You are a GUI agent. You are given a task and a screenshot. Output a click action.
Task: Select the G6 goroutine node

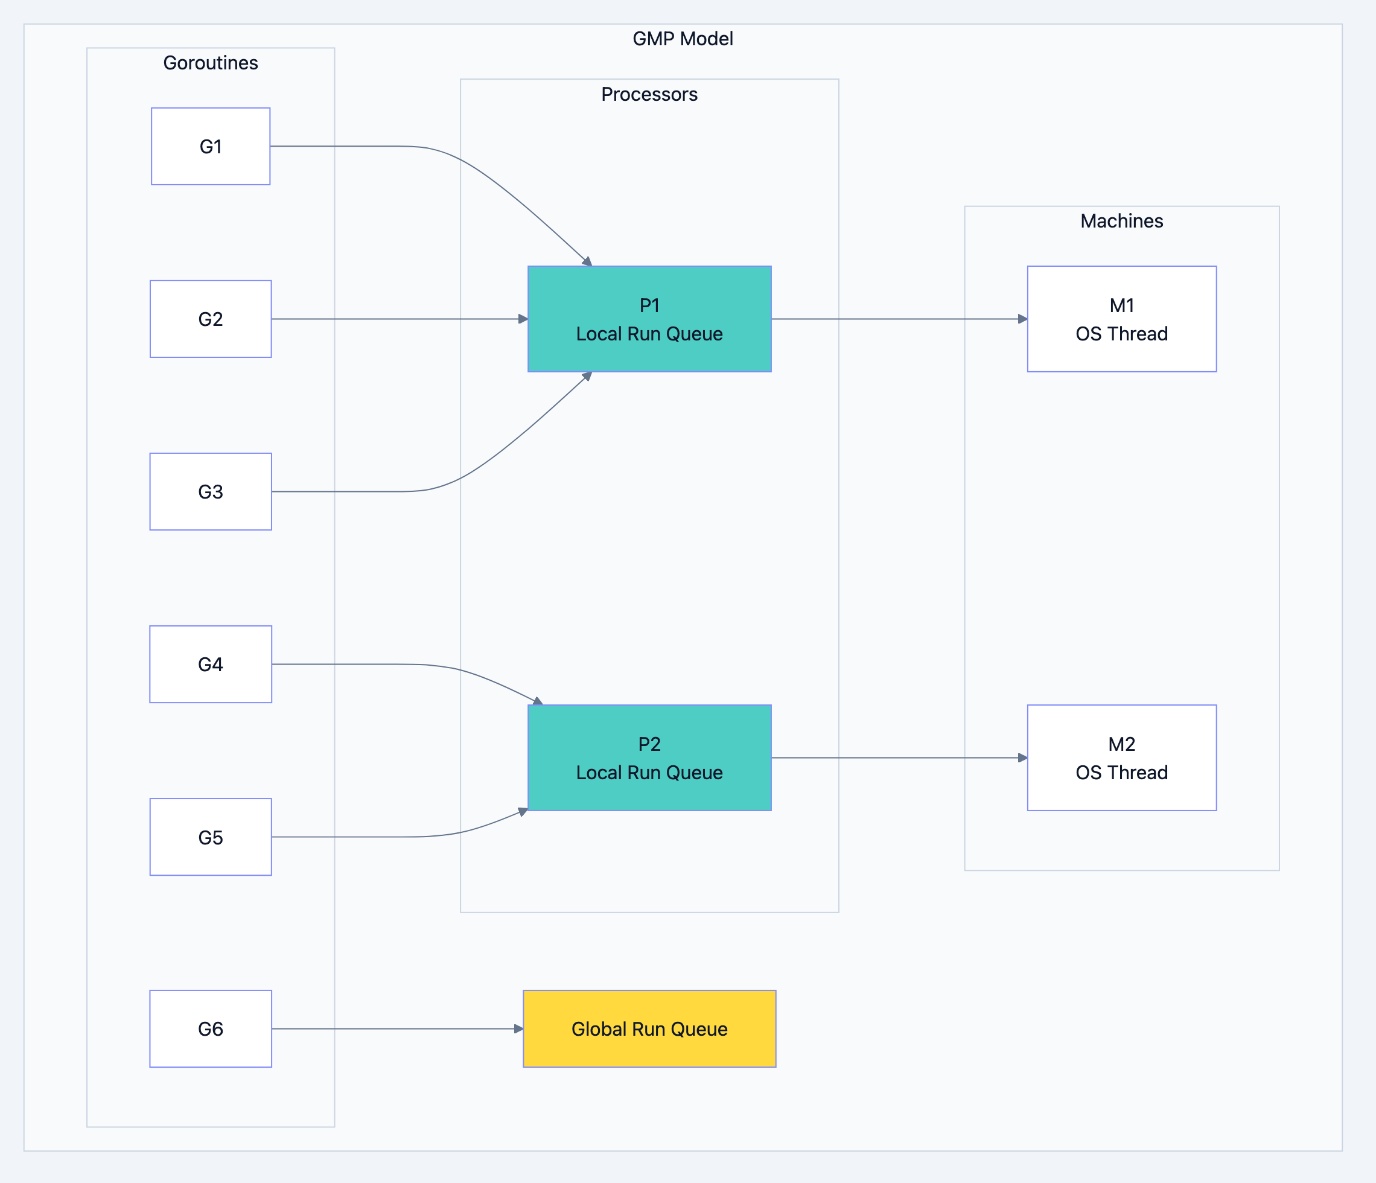click(211, 1028)
